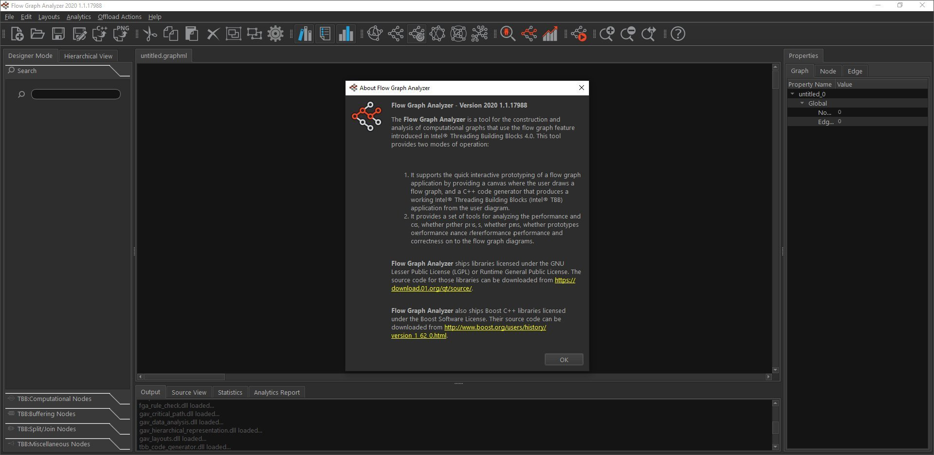Execute the graph with the play icon
The height and width of the screenshot is (455, 934).
[x=579, y=34]
